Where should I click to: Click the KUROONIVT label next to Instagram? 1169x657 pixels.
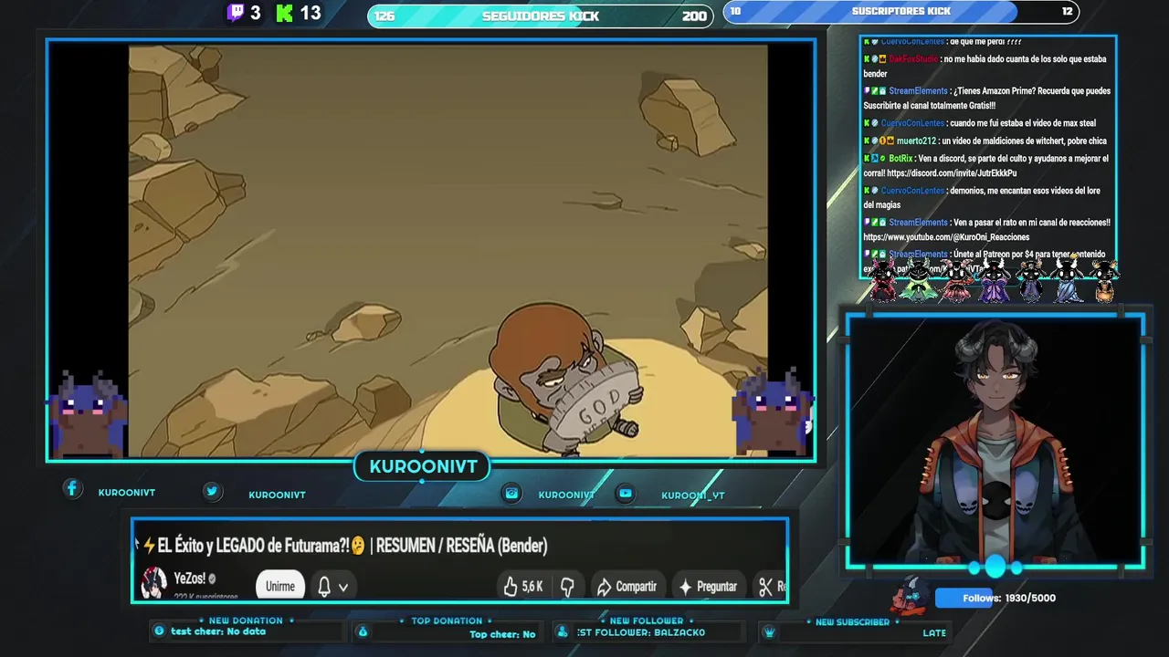click(566, 495)
